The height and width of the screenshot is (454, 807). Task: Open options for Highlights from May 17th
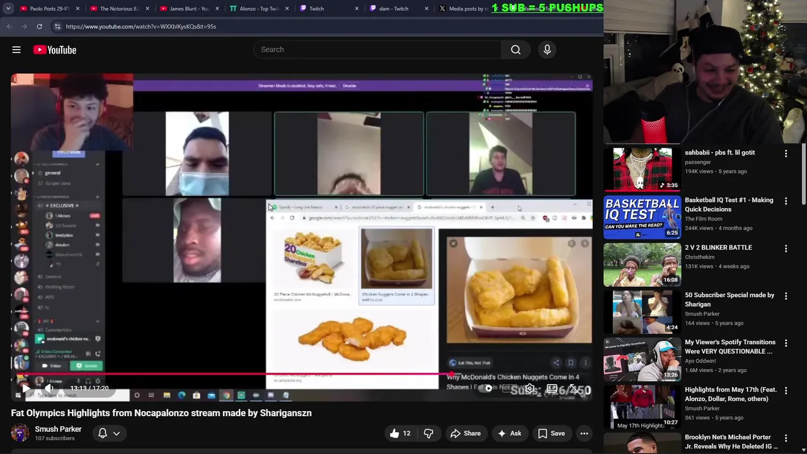[x=786, y=390]
